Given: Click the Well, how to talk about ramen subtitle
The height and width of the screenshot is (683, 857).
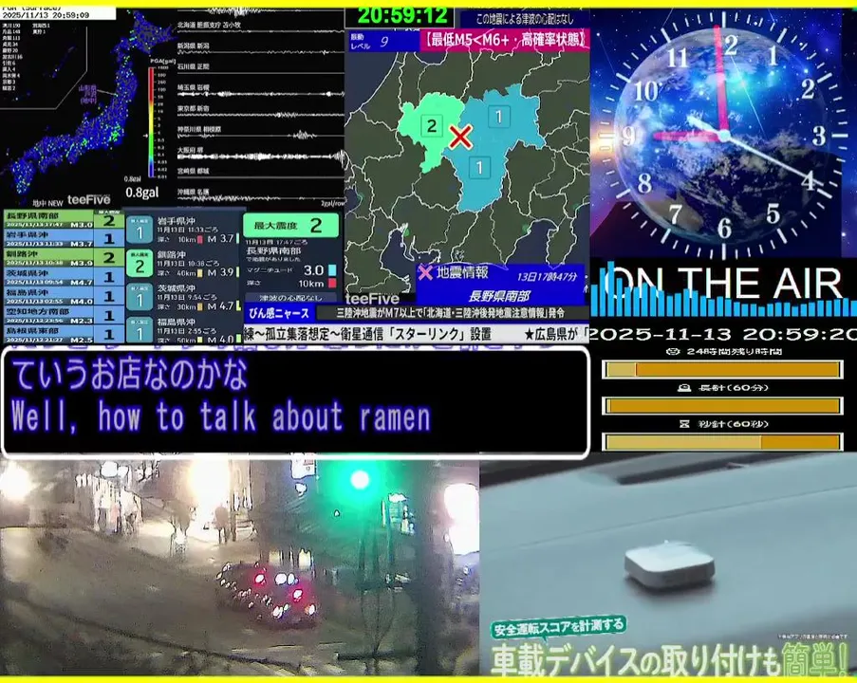Looking at the screenshot, I should (x=221, y=416).
